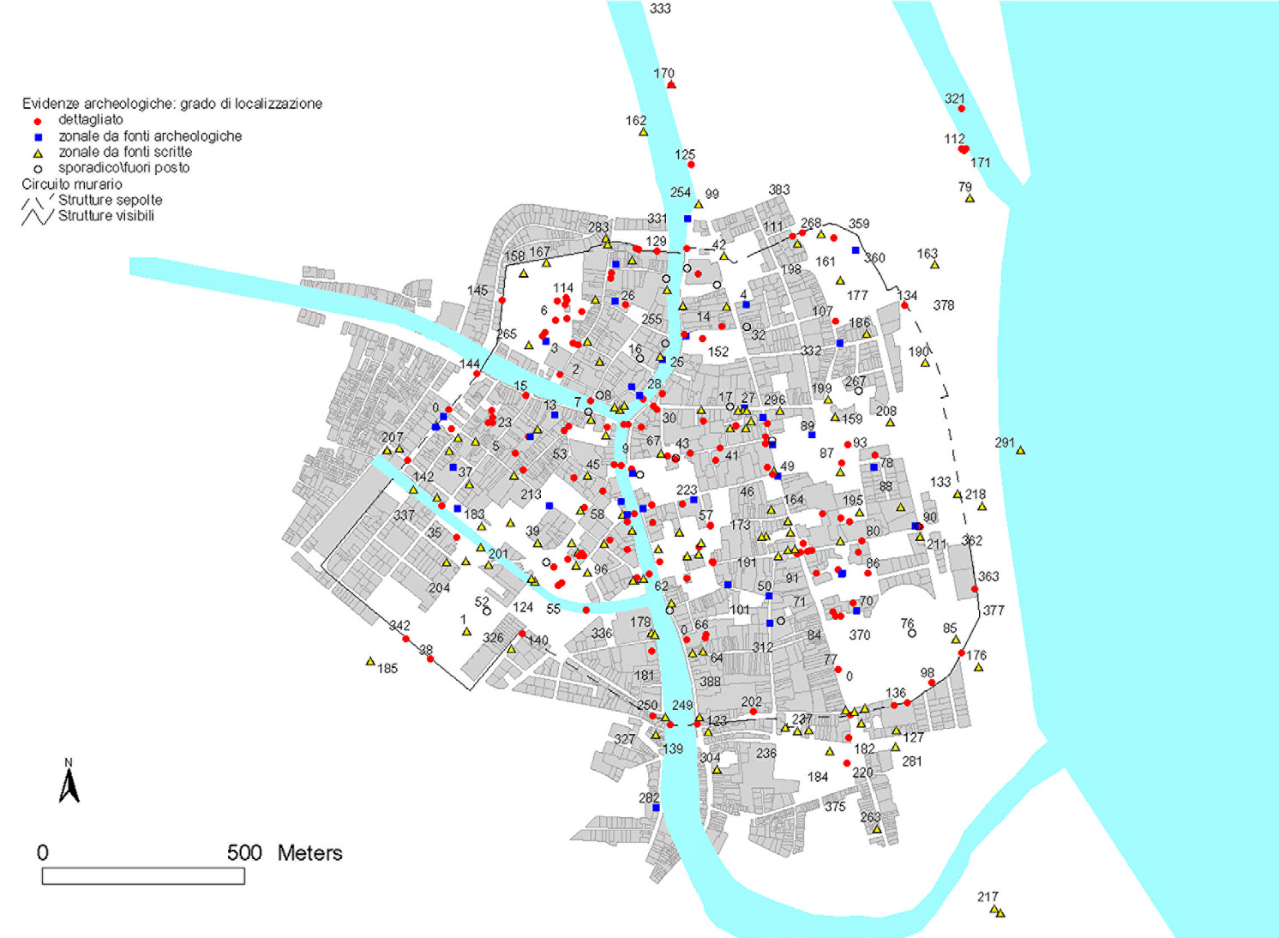Click the yellow triangle marker beside label 291
Screen dimensions: 1279x938
click(1020, 449)
